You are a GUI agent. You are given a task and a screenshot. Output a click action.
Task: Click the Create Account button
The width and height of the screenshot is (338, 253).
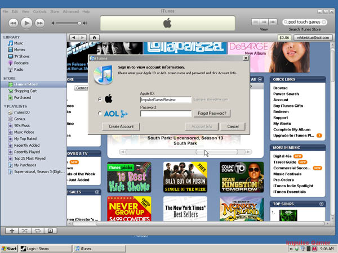tap(121, 126)
